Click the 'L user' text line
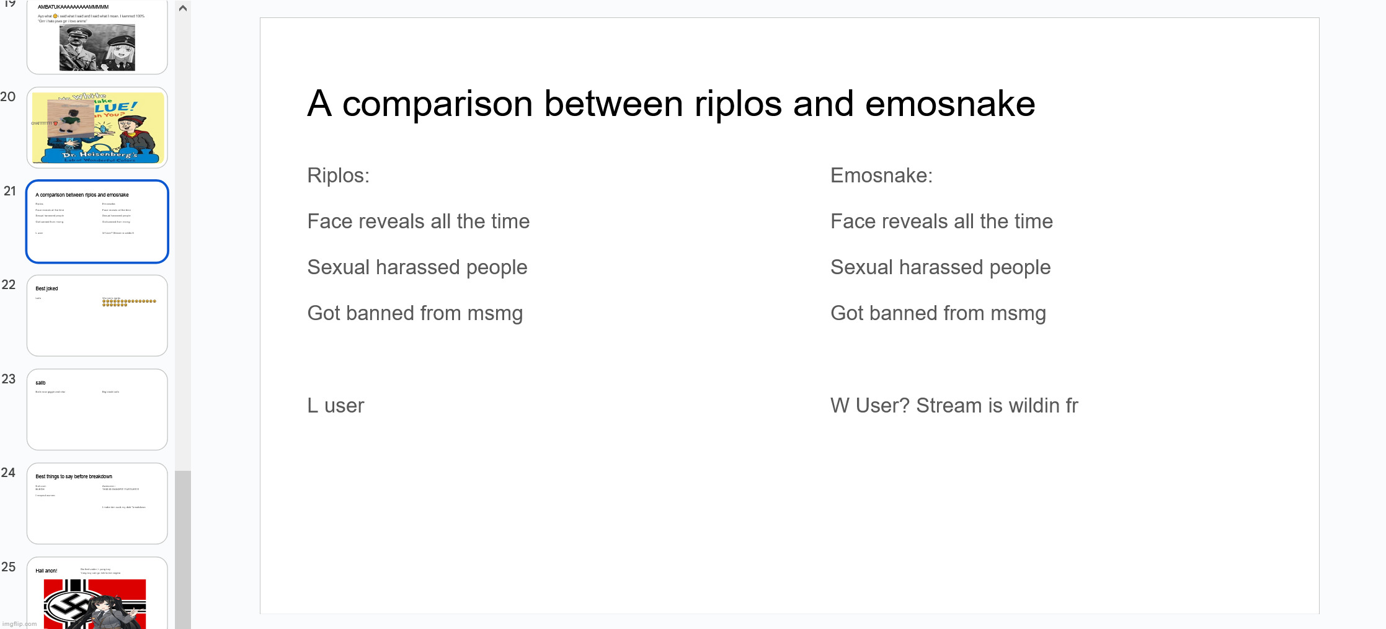The image size is (1386, 629). (335, 406)
